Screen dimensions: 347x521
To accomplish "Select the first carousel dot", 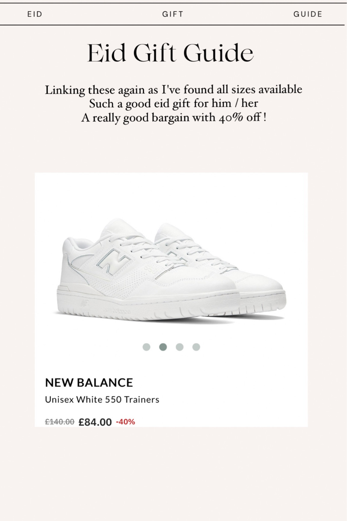I will (x=147, y=347).
